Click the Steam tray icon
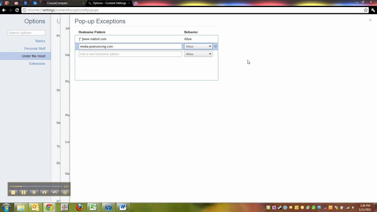This screenshot has height=212, width=377. 280,208
